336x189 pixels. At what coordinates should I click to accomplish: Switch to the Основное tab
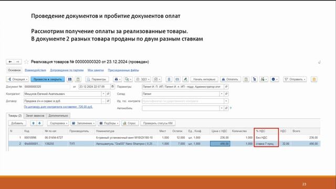[14, 70]
